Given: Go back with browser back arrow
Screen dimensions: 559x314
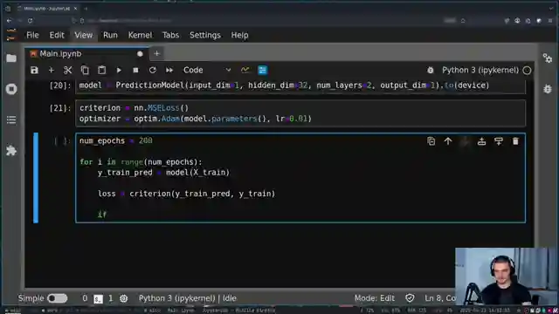Looking at the screenshot, I should pyautogui.click(x=9, y=21).
